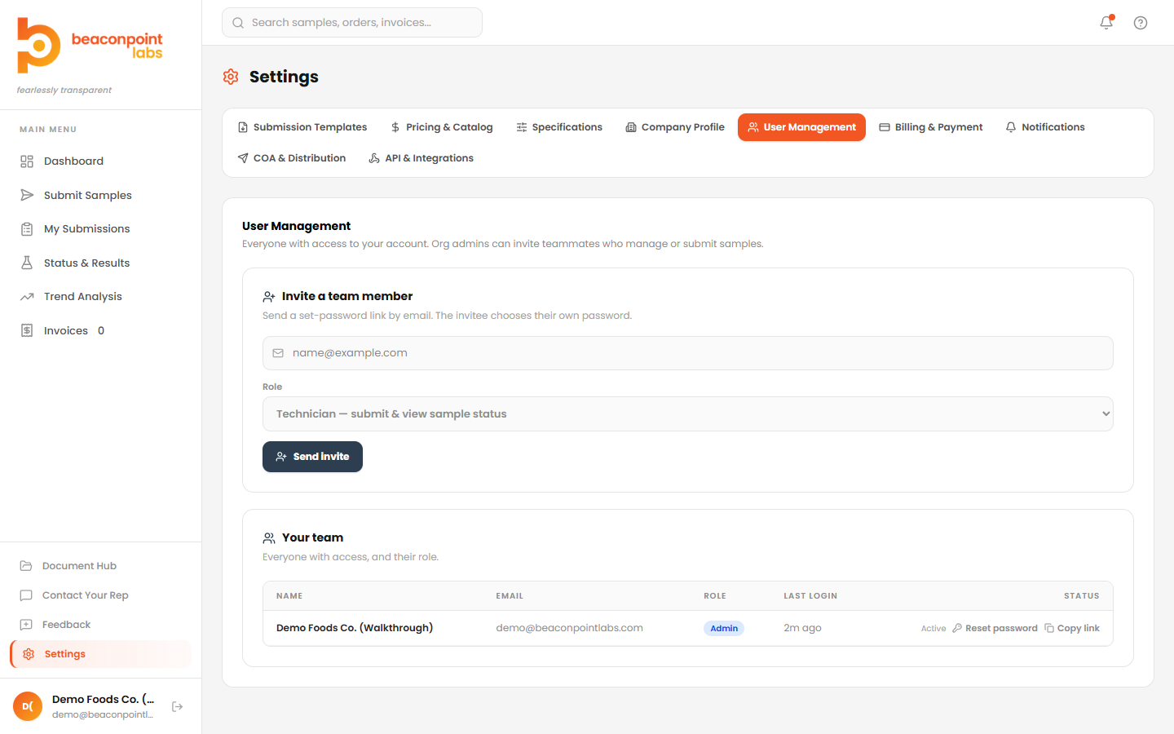Click the search magnifier icon
1174x734 pixels.
click(x=238, y=23)
